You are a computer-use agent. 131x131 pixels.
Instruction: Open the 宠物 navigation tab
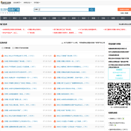coord(113,18)
